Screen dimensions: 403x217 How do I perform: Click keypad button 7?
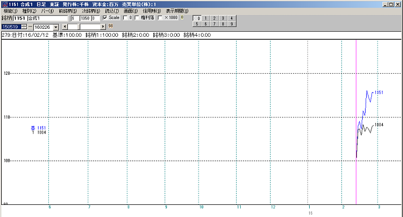pyautogui.click(x=214, y=24)
